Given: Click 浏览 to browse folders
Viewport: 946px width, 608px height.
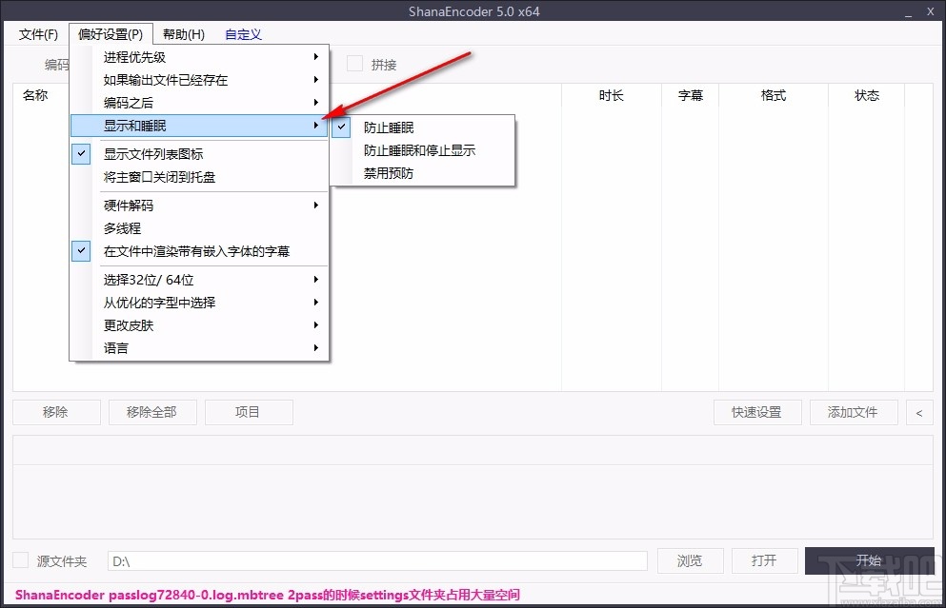Looking at the screenshot, I should (x=690, y=560).
